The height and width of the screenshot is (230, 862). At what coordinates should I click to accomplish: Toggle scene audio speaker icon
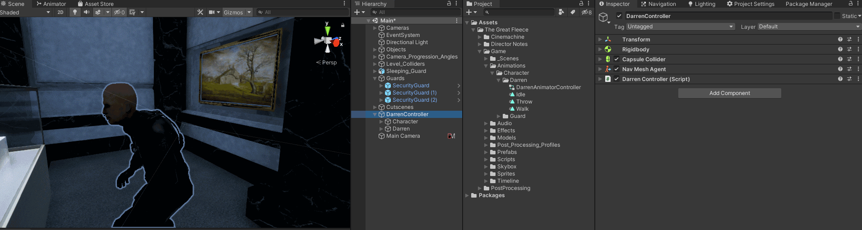tap(86, 12)
